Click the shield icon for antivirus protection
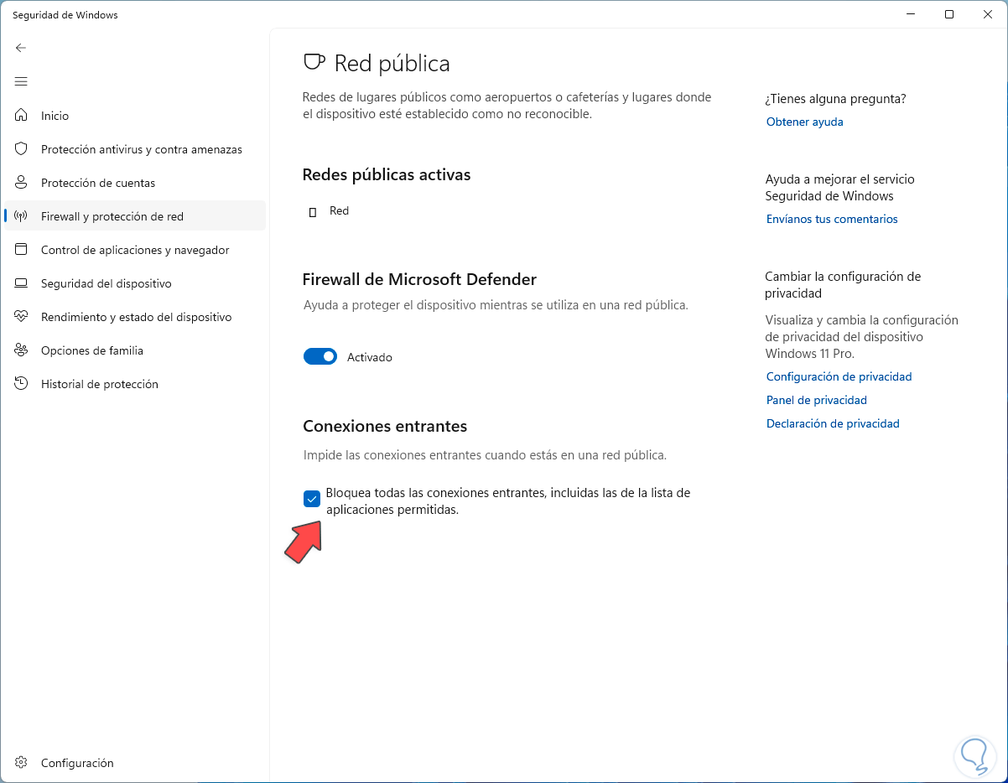Viewport: 1008px width, 783px height. pyautogui.click(x=22, y=149)
